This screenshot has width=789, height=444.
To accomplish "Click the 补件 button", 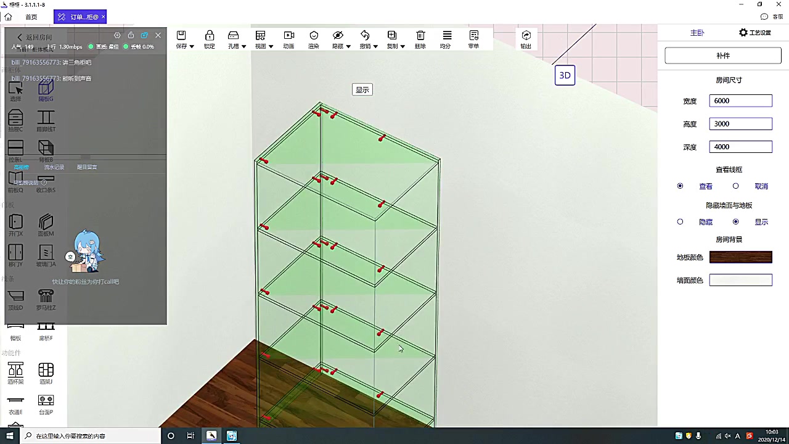I will pyautogui.click(x=723, y=55).
